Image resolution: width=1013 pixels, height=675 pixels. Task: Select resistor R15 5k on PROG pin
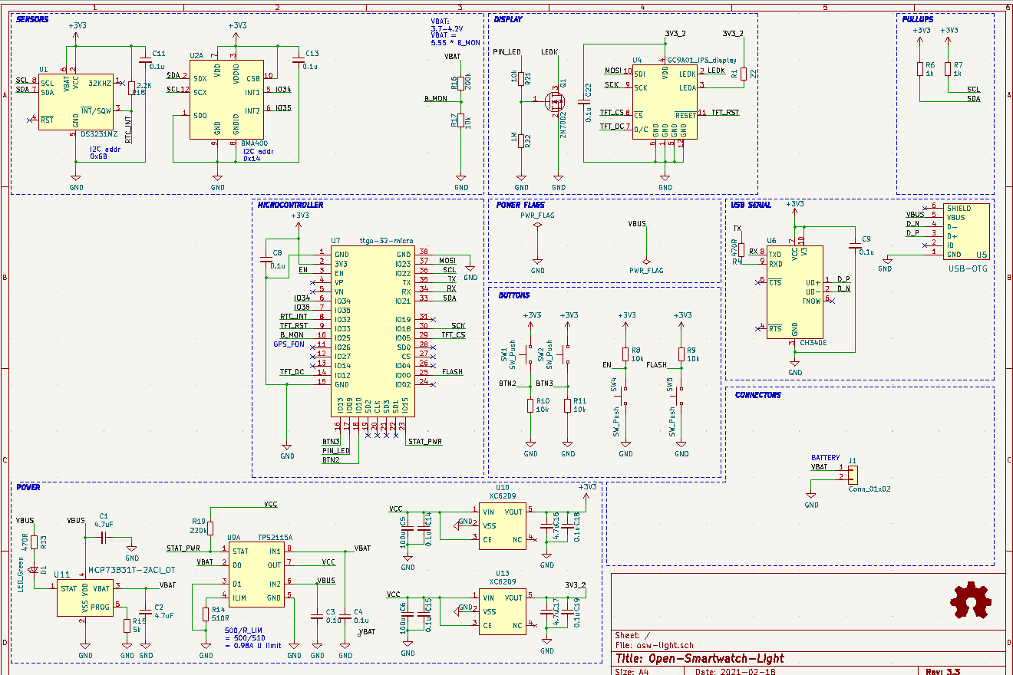point(127,625)
